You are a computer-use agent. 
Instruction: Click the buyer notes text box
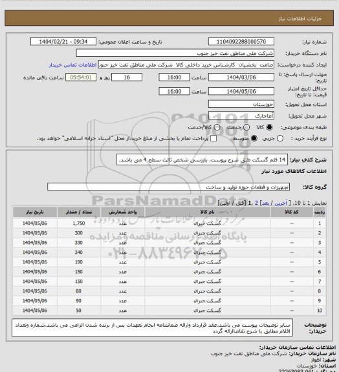pos(153,327)
